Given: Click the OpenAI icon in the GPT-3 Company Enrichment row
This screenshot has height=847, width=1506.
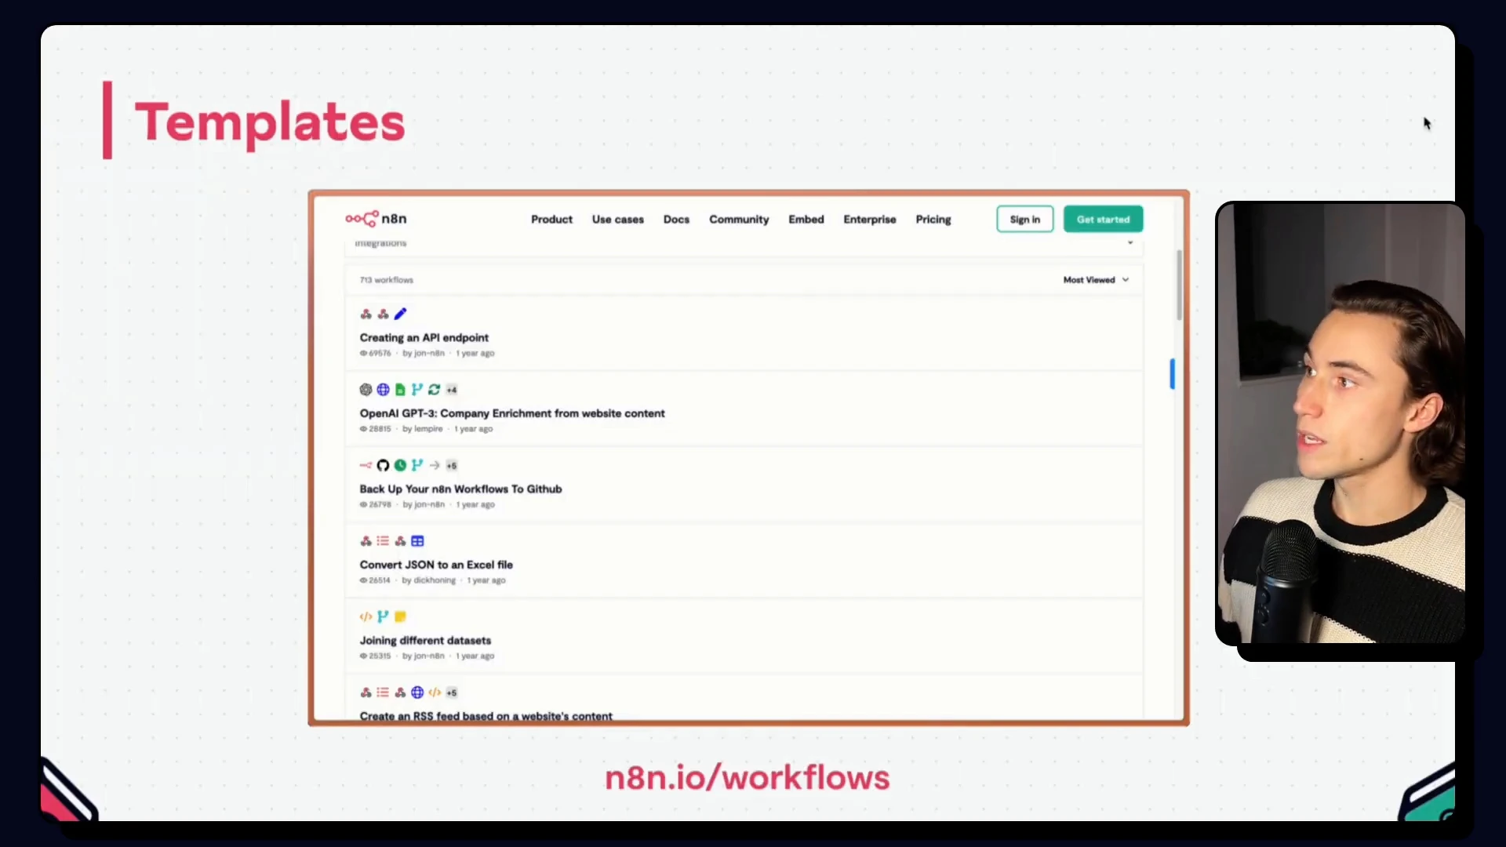Looking at the screenshot, I should click(x=366, y=390).
